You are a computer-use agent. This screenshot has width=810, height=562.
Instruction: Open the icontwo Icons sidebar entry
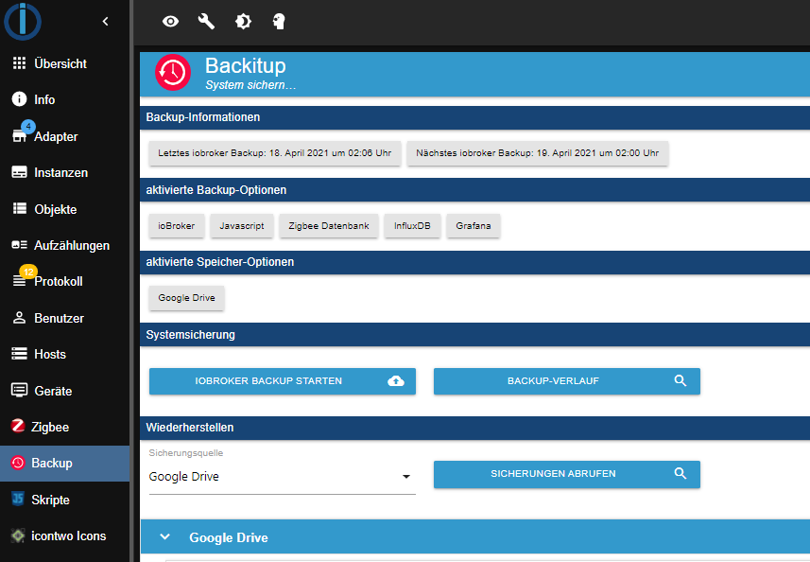point(64,536)
